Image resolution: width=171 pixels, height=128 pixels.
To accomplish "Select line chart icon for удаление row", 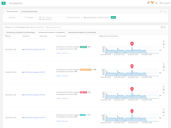I will 164,87.
